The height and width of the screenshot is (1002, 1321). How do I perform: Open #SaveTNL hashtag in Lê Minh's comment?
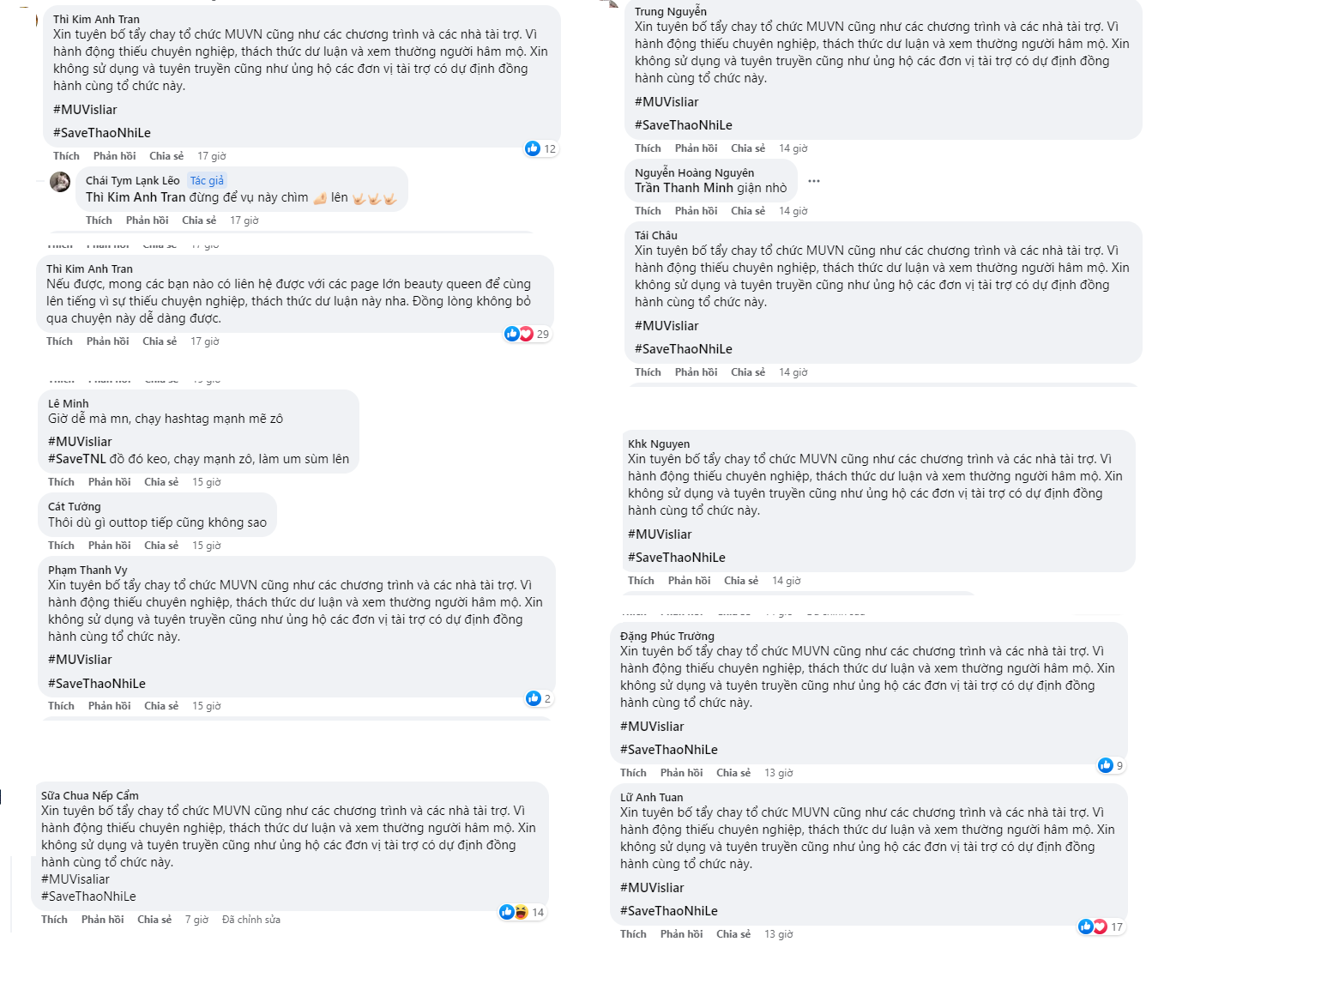click(x=76, y=459)
